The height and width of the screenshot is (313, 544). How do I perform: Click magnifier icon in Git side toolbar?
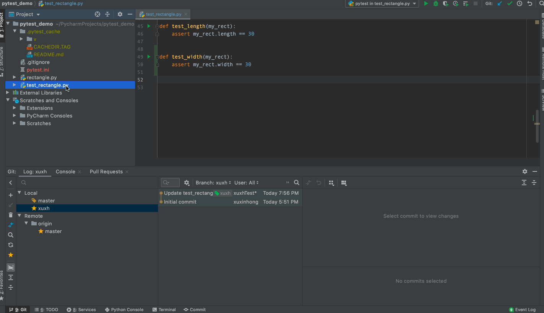(x=11, y=235)
